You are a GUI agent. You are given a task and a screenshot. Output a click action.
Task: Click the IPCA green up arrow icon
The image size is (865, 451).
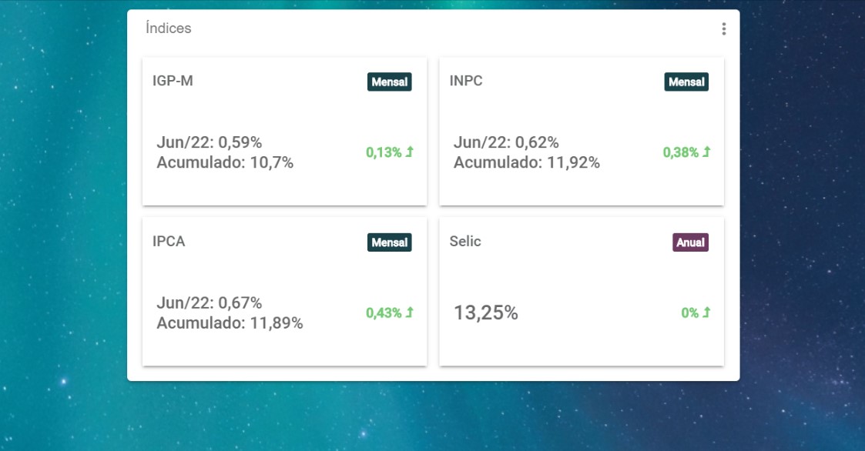tap(409, 312)
